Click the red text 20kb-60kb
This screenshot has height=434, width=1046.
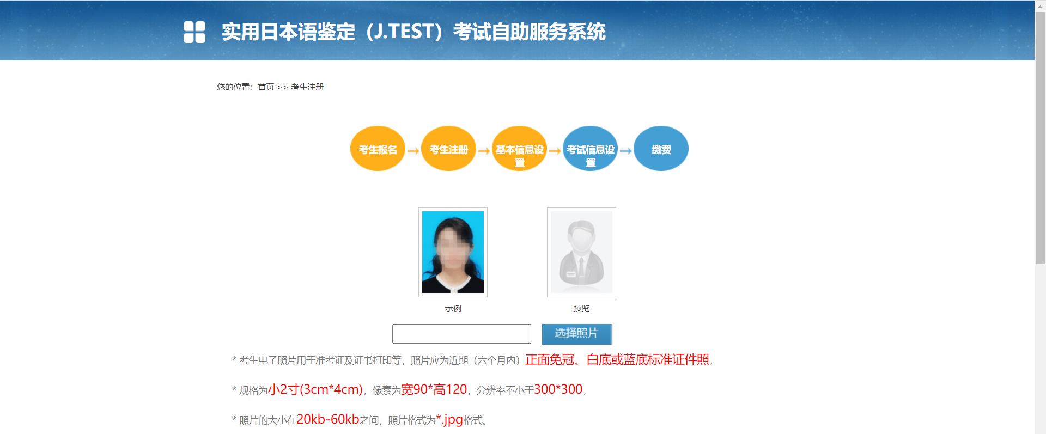(x=328, y=419)
